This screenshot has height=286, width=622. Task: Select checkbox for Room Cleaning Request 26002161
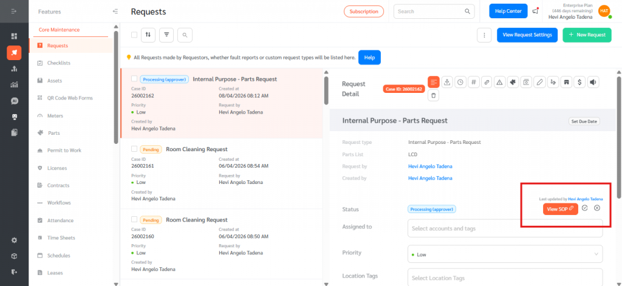(134, 149)
